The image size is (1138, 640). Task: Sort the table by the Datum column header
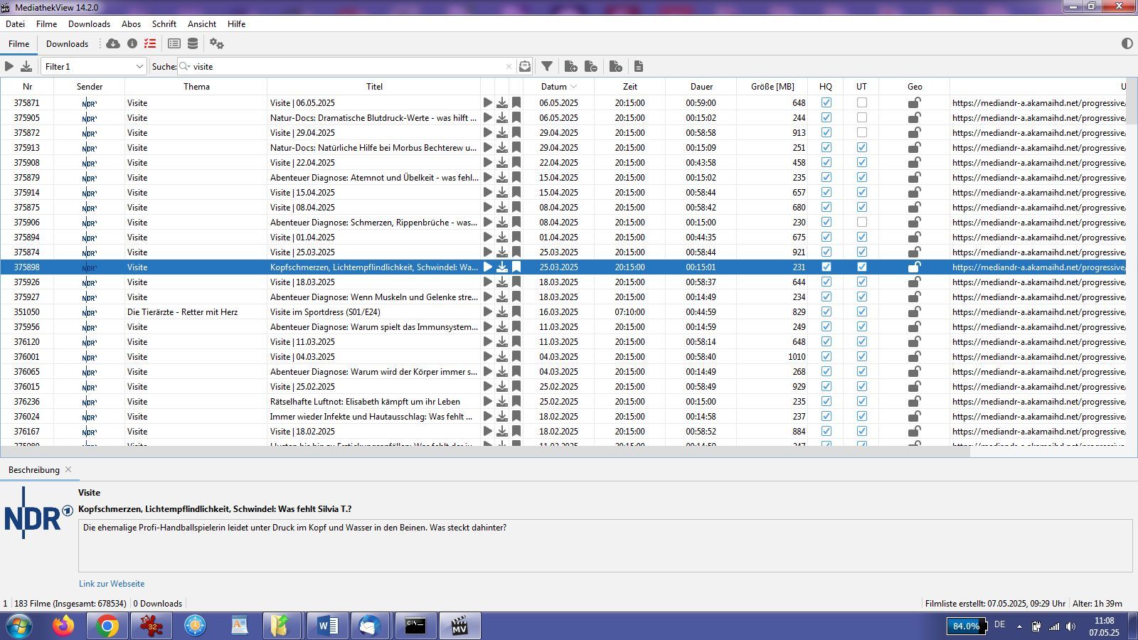tap(558, 86)
